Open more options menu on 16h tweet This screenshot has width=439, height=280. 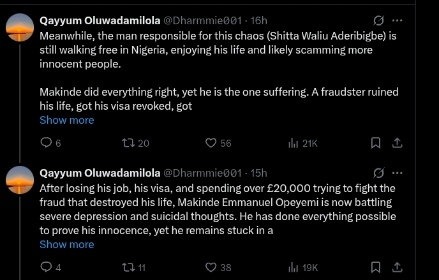[x=398, y=20]
